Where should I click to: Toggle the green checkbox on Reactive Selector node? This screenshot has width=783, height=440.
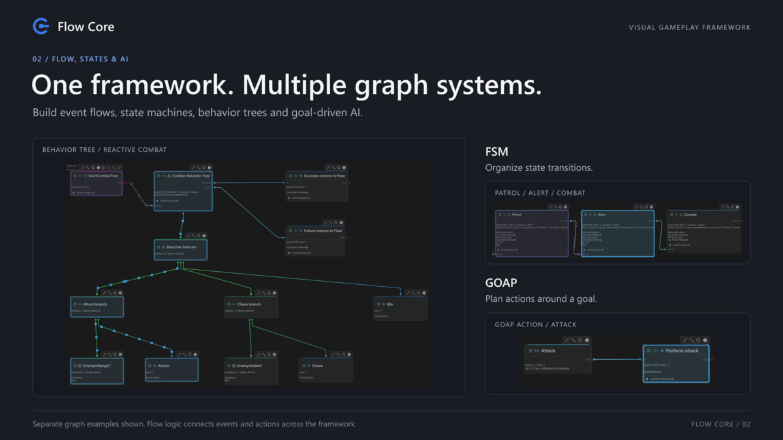pos(159,247)
